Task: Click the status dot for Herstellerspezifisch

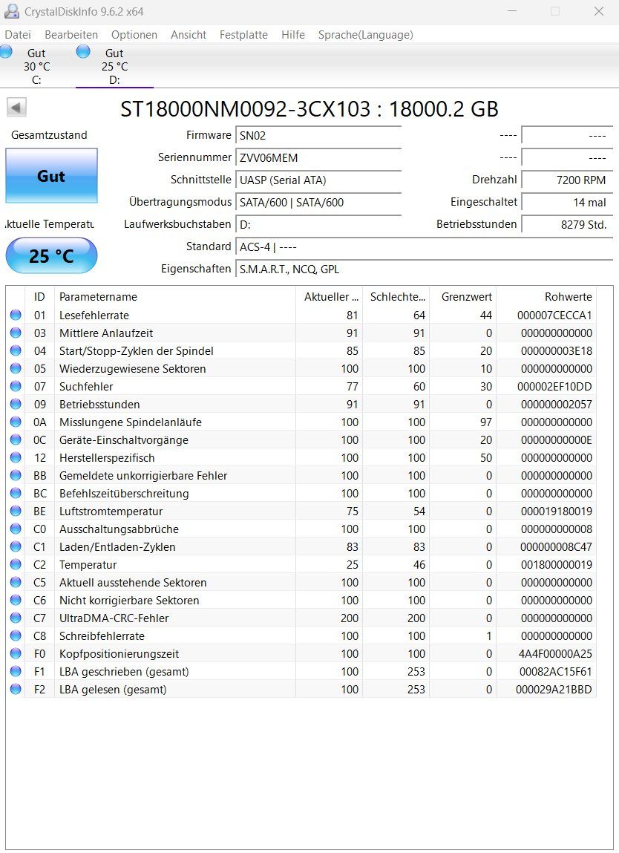Action: [x=16, y=457]
